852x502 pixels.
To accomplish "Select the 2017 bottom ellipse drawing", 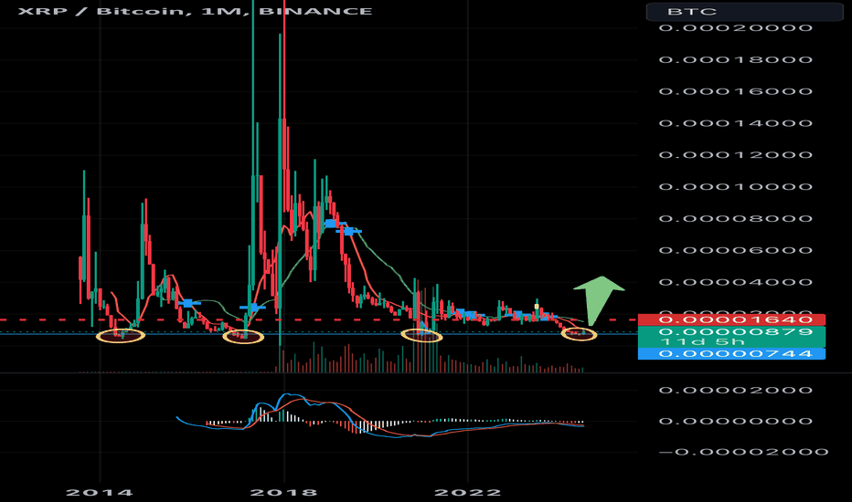I will point(243,337).
